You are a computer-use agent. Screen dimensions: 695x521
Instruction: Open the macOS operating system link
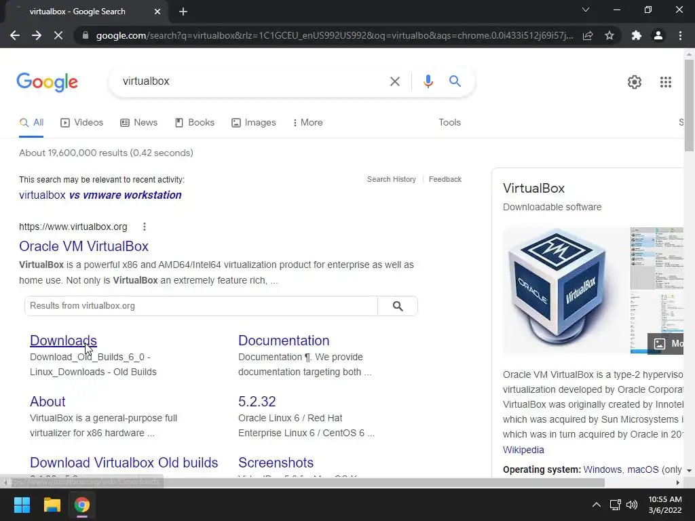pos(643,469)
